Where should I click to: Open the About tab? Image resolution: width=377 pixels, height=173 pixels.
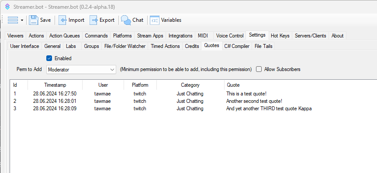click(337, 36)
